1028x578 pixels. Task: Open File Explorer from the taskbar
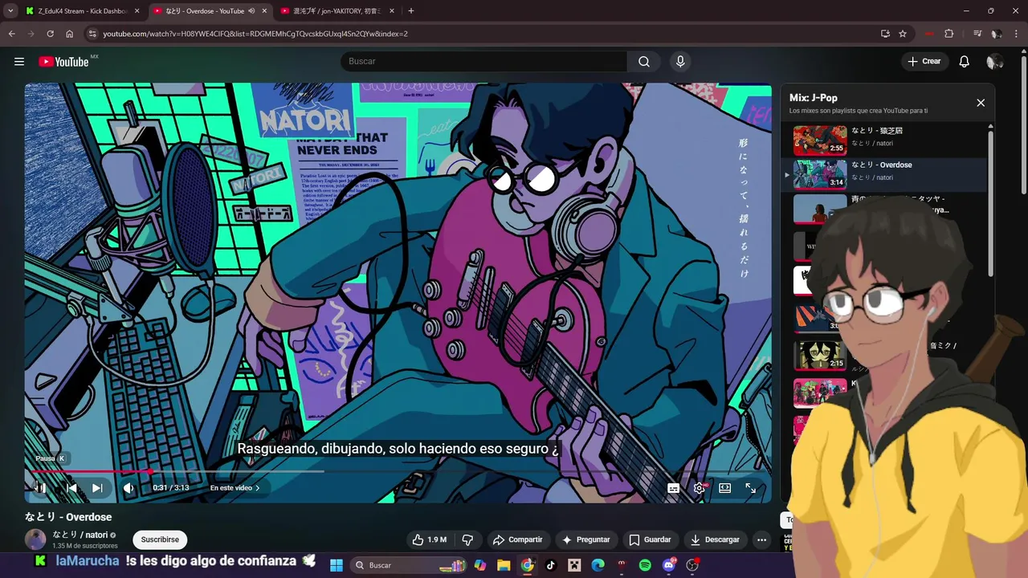tap(503, 565)
